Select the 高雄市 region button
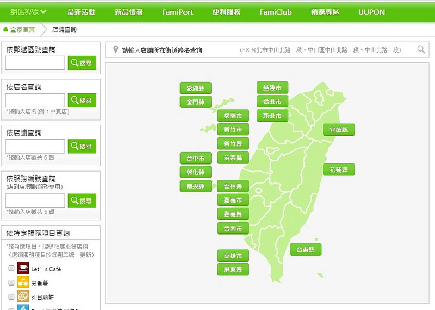The width and height of the screenshot is (435, 310). pos(233,256)
